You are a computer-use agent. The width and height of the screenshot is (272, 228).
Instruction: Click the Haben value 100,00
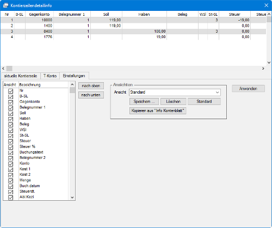point(160,31)
